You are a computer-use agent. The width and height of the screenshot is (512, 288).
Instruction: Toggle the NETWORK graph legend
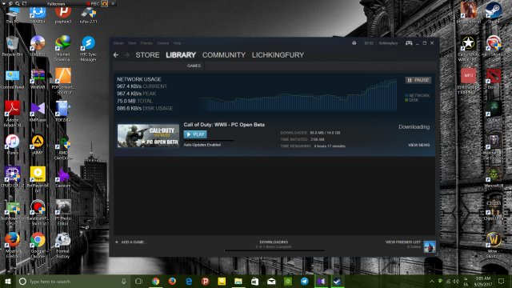coord(418,96)
